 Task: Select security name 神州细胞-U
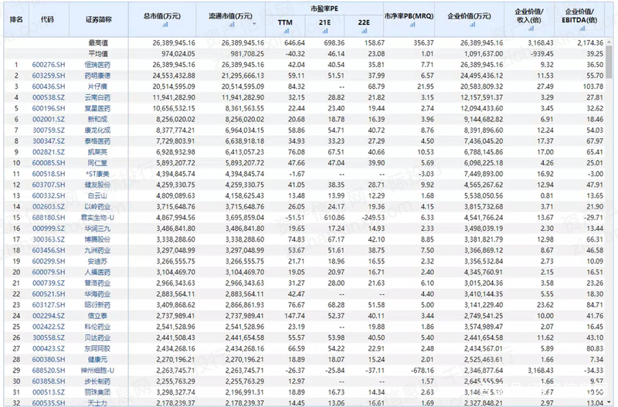(x=97, y=371)
